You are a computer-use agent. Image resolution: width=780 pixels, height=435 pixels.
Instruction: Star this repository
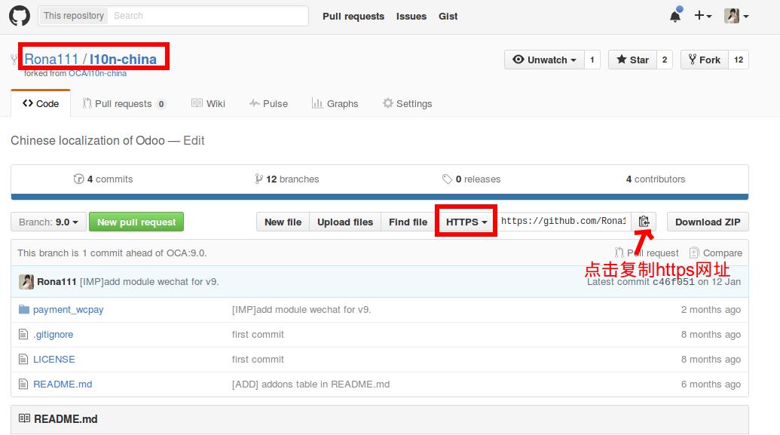(x=632, y=60)
